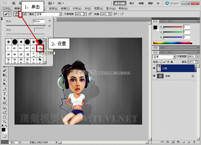This screenshot has height=145, width=201.
Task: Toggle lock position in Layers panel
Action: (x=168, y=62)
